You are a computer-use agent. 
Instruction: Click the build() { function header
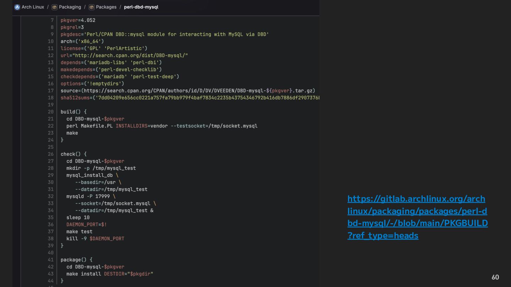pyautogui.click(x=73, y=112)
